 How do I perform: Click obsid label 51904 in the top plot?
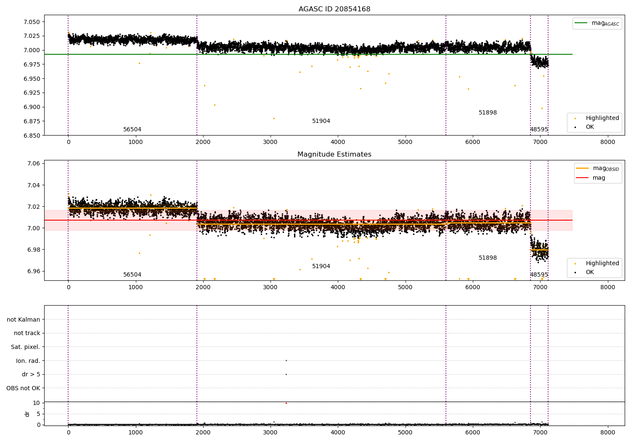[x=321, y=121]
